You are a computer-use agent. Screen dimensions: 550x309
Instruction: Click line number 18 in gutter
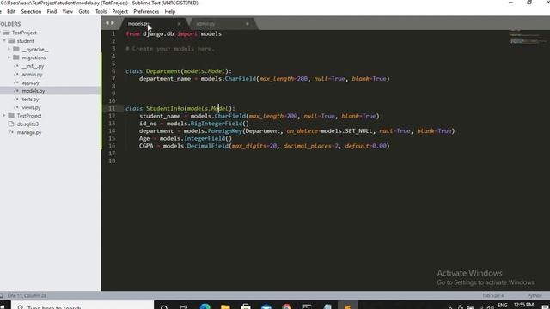pos(112,161)
